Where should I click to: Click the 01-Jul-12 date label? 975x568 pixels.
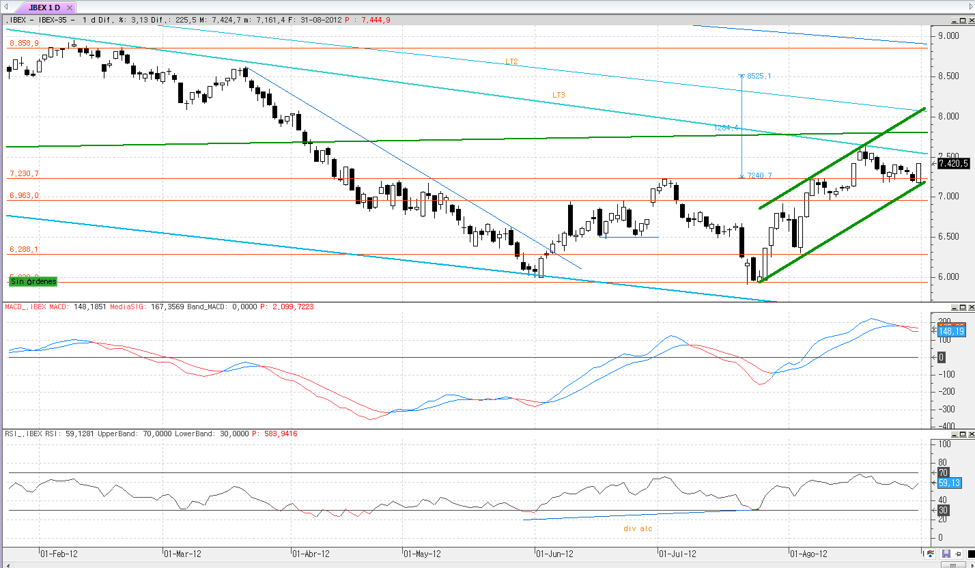click(x=678, y=554)
